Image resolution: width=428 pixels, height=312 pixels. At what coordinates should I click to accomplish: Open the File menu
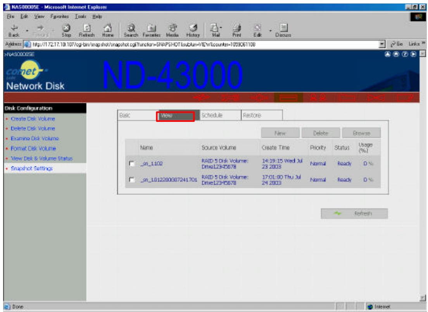(10, 16)
